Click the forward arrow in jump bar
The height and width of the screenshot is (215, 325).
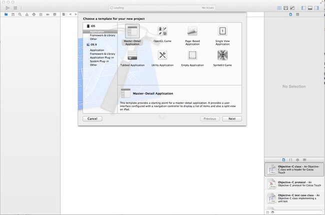(76, 14)
